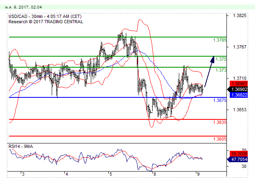Click the red 50.3836 RSI value tag

[239, 154]
